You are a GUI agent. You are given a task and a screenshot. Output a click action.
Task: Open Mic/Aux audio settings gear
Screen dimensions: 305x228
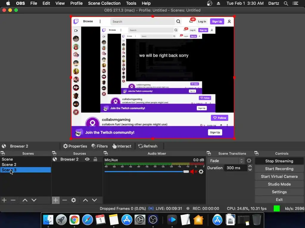[201, 172]
